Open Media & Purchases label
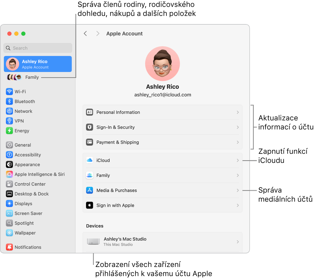318x279 pixels. click(x=117, y=190)
